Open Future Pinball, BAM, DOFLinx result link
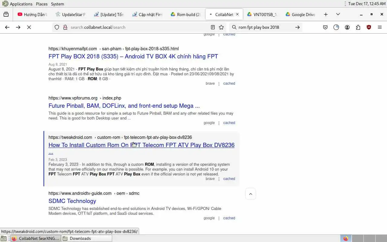The height and width of the screenshot is (242, 387). [124, 106]
